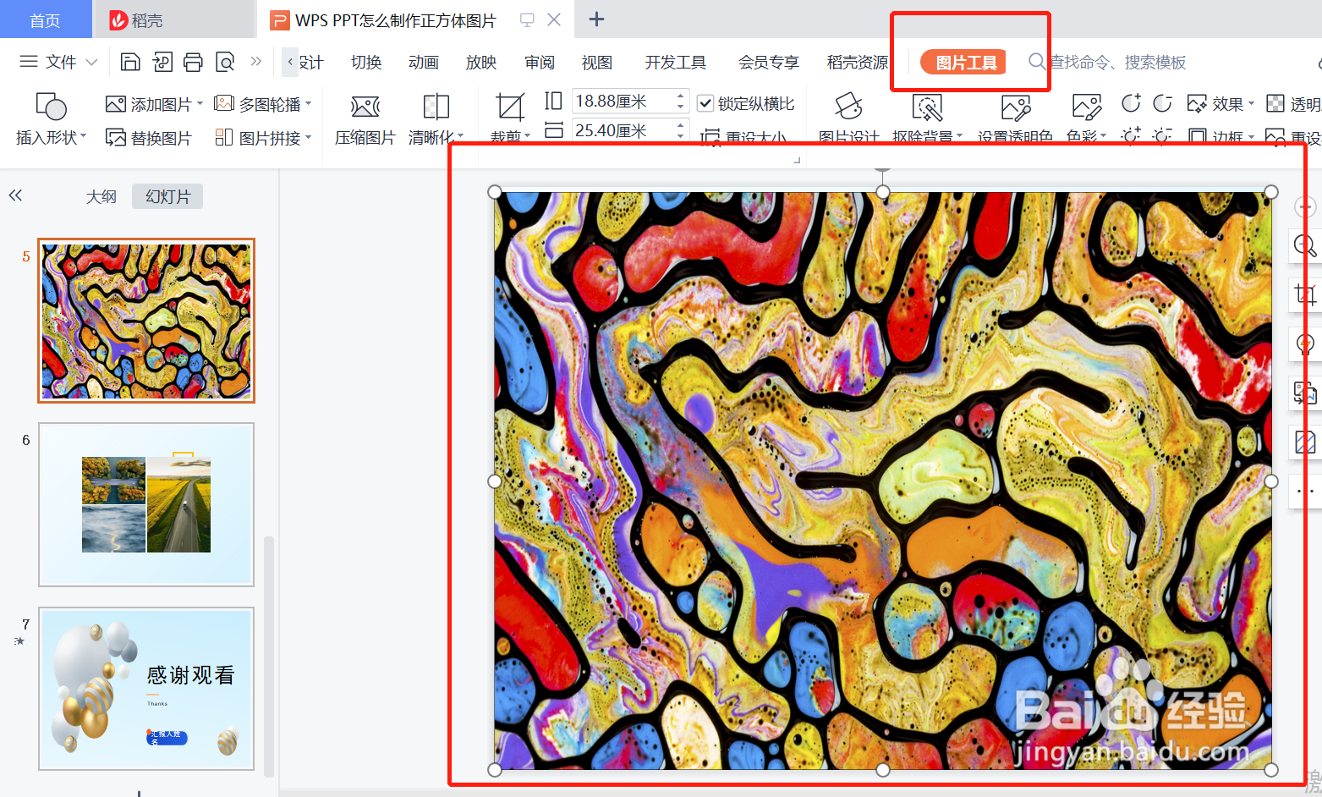Switch to 审阅 tab

tap(540, 62)
